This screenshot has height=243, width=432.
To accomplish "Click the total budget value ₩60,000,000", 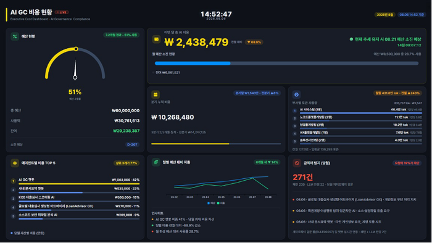I will click(126, 110).
